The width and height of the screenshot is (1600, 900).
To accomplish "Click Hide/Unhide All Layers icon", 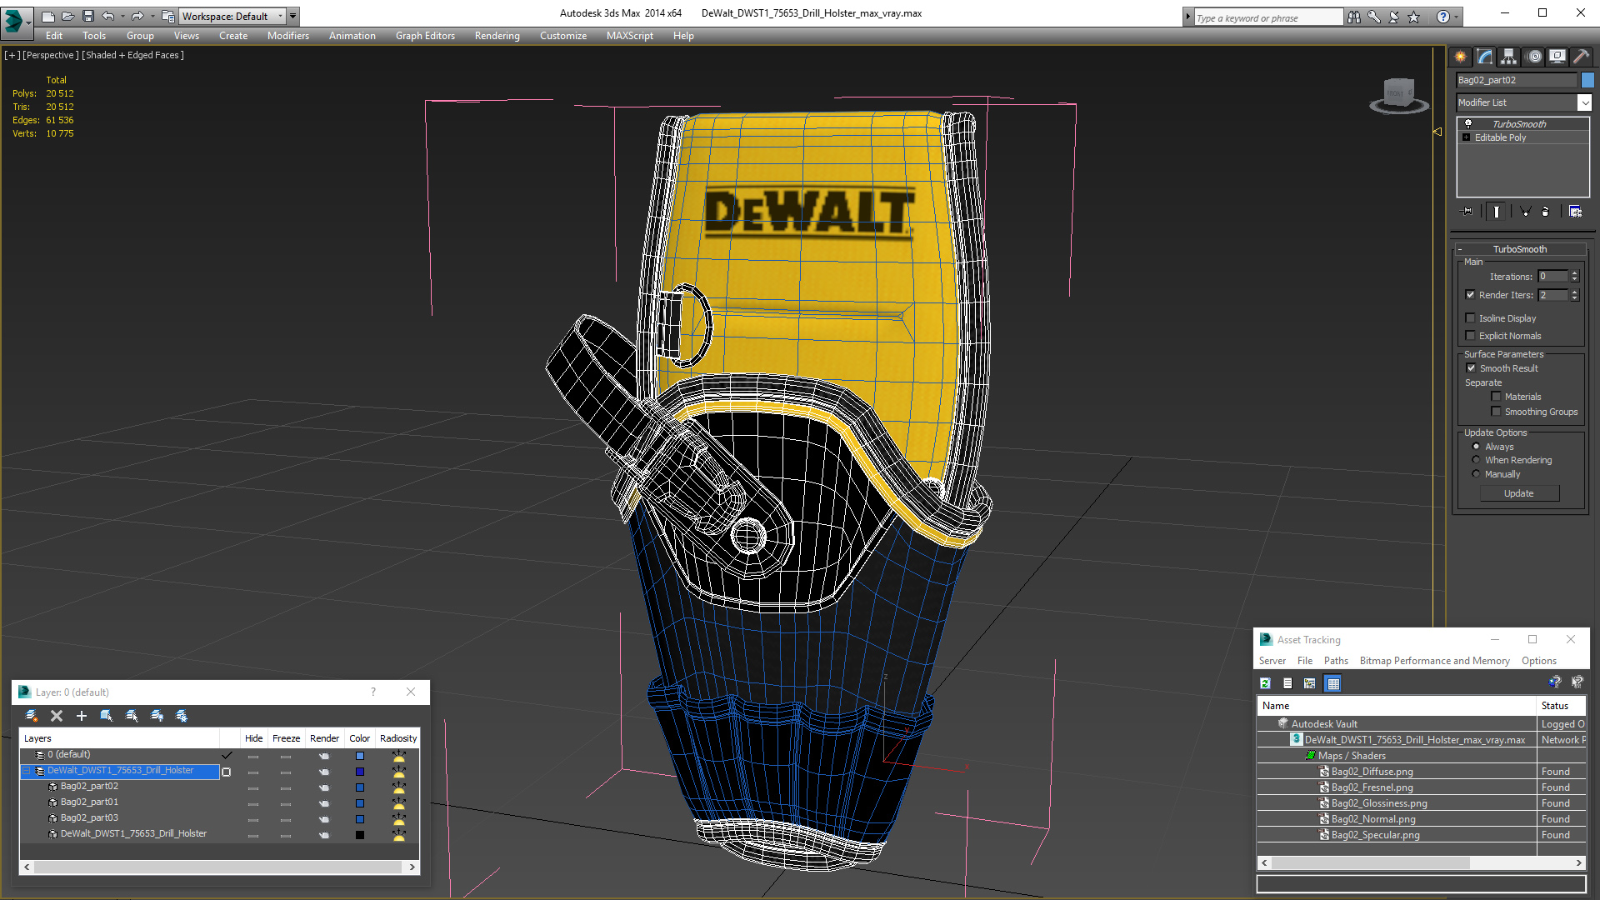I will click(157, 716).
